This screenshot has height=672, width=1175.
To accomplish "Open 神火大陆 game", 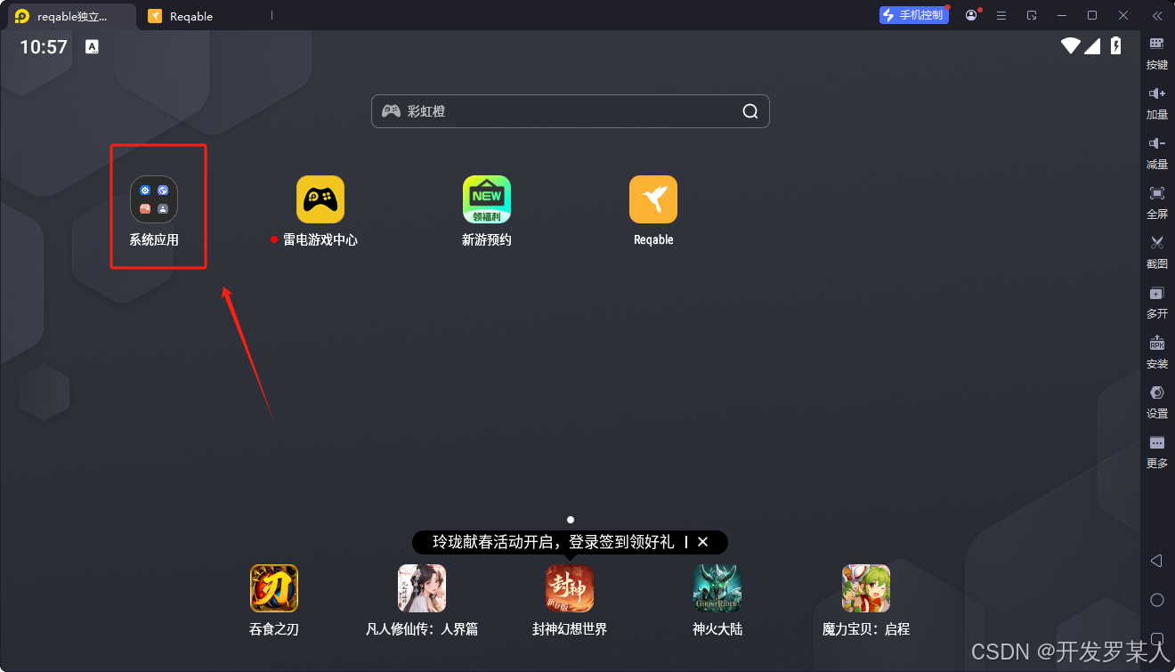I will point(717,588).
